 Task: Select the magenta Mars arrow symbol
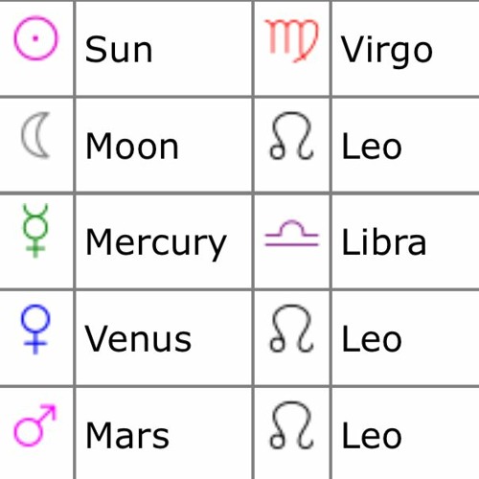pos(35,425)
